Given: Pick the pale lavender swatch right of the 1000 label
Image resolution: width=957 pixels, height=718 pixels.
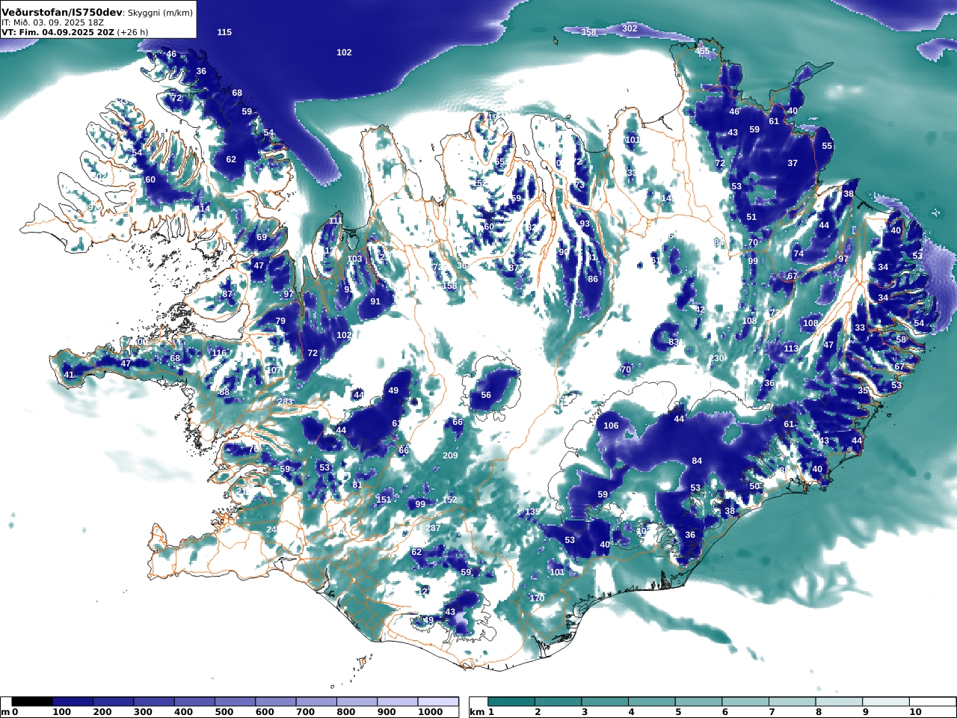Looking at the screenshot, I should pyautogui.click(x=438, y=702).
